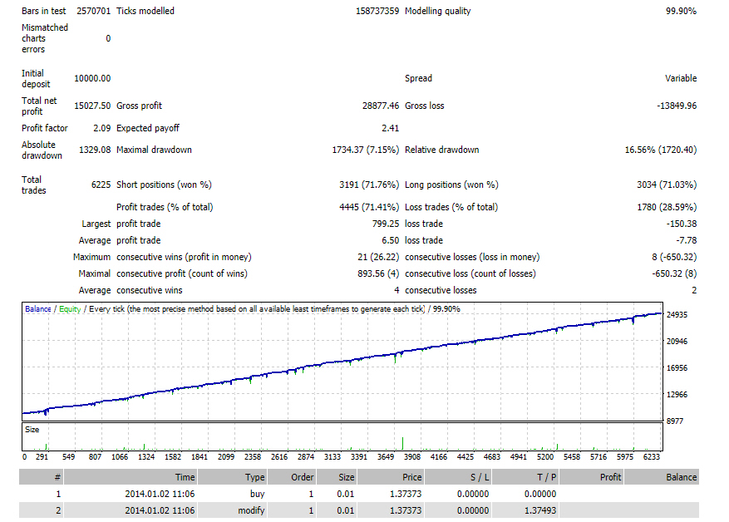The image size is (729, 522).
Task: Click the 3908 trade number axis label
Action: pos(412,457)
